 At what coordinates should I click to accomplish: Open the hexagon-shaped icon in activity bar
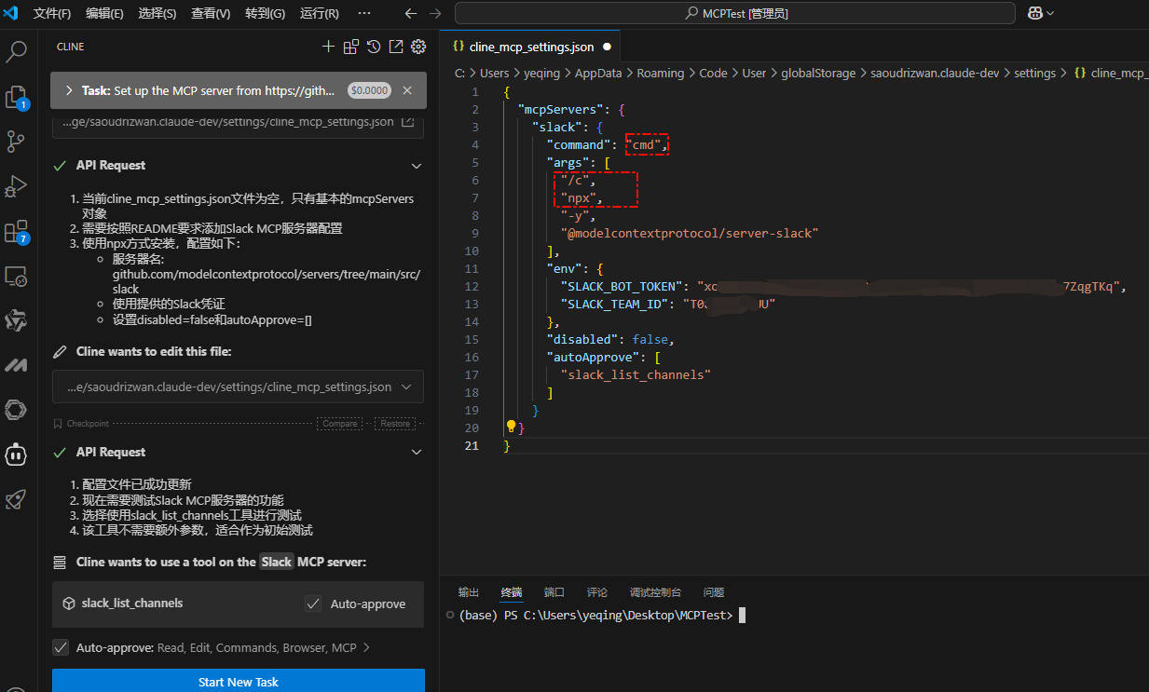coord(17,410)
